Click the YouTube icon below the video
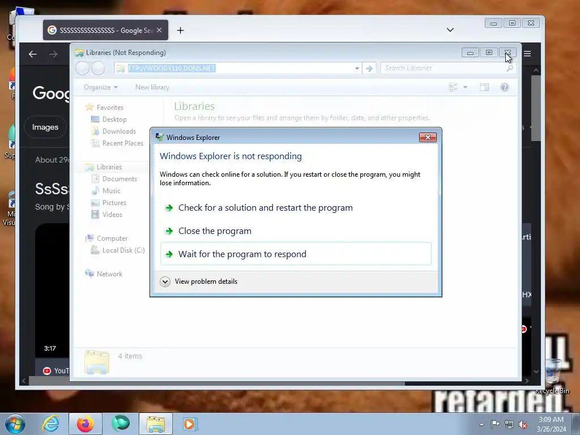This screenshot has width=580, height=435. tap(47, 370)
